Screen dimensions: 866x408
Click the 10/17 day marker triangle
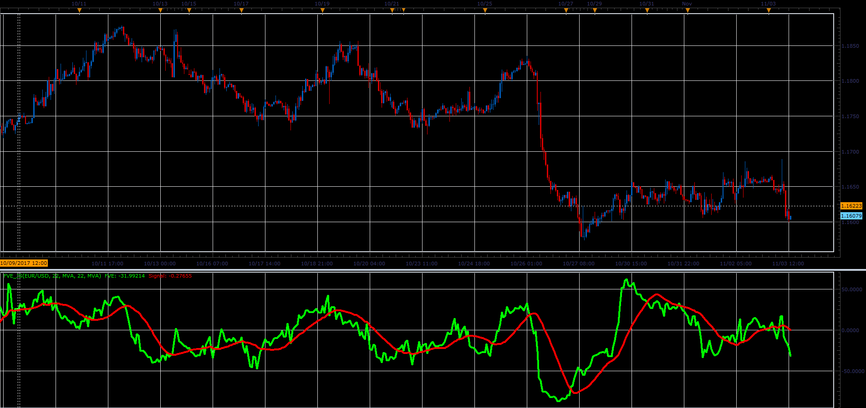241,10
